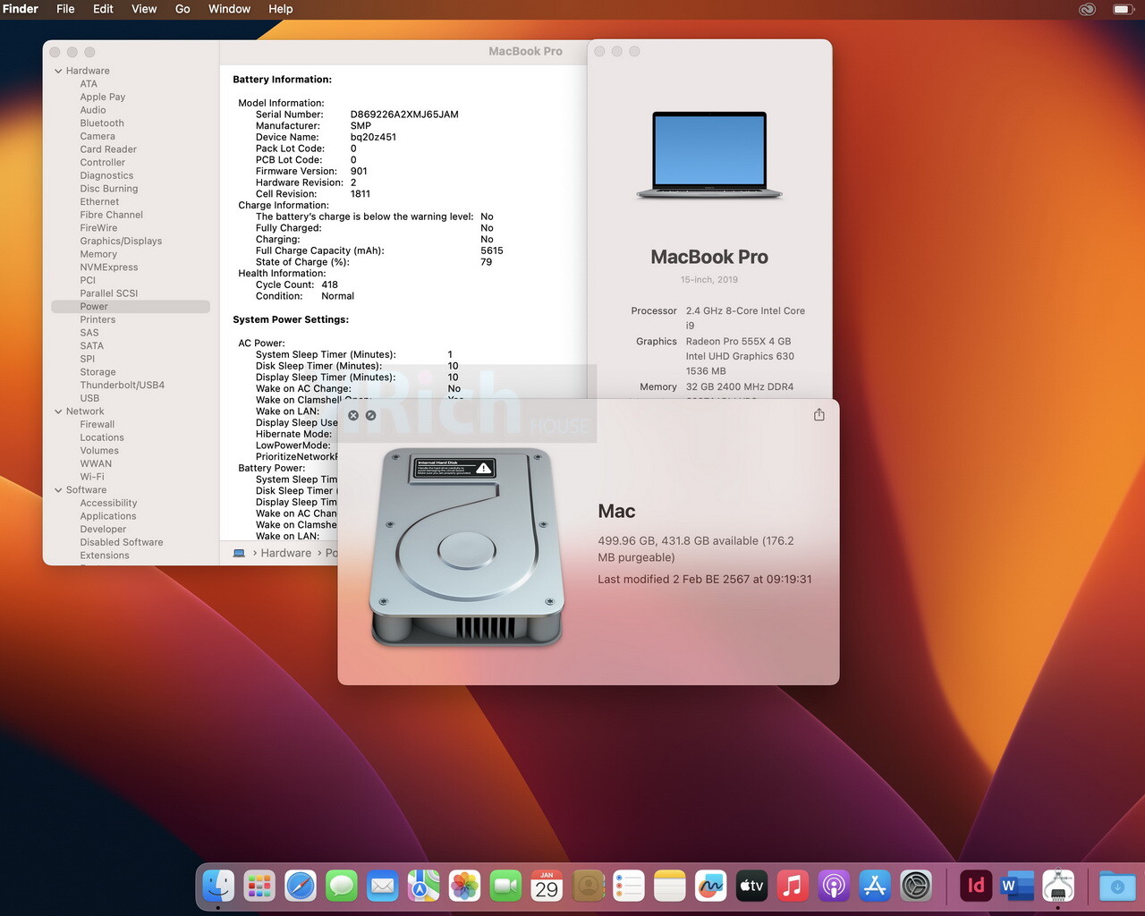Launch Freeform from the Dock

click(x=711, y=886)
